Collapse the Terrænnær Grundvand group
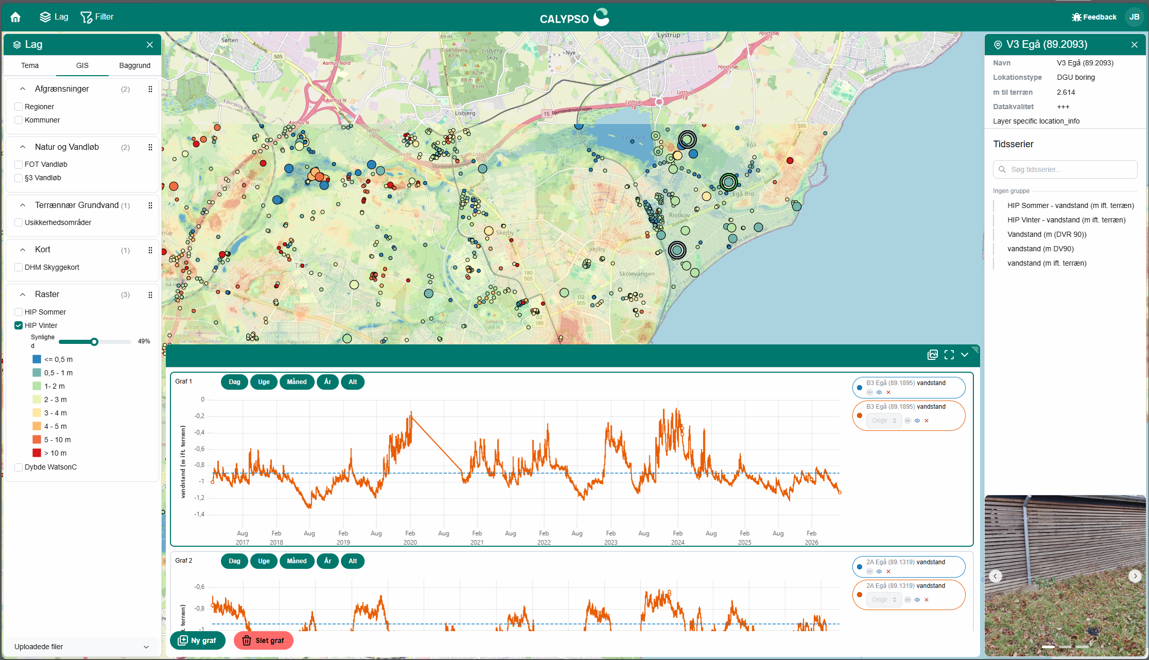1149x660 pixels. (23, 205)
